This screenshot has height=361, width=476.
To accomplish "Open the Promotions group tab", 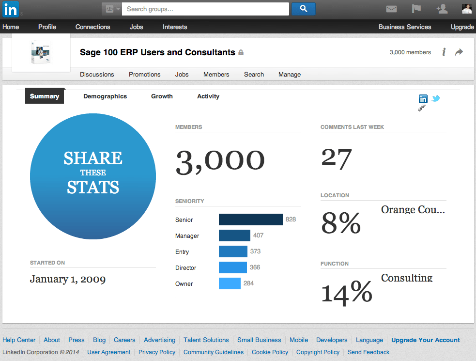I will [x=144, y=75].
